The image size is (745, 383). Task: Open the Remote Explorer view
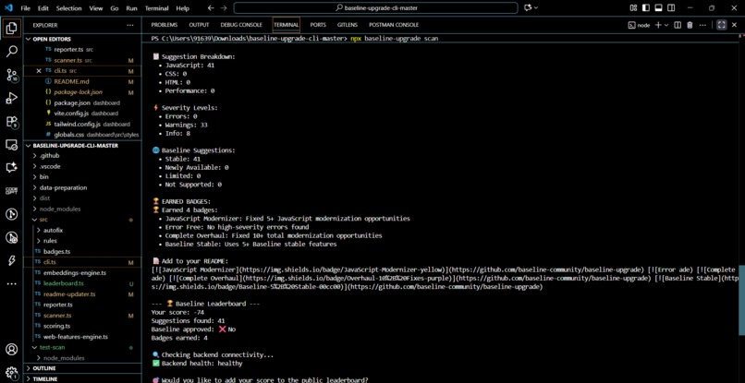coord(11,145)
